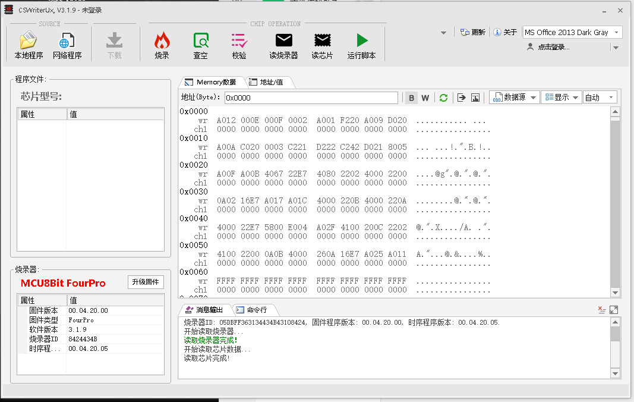Open the 数据源 data source dropdown
The height and width of the screenshot is (402, 634).
click(x=515, y=97)
